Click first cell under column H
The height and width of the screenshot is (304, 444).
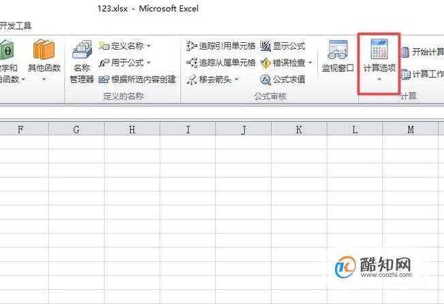(132, 142)
